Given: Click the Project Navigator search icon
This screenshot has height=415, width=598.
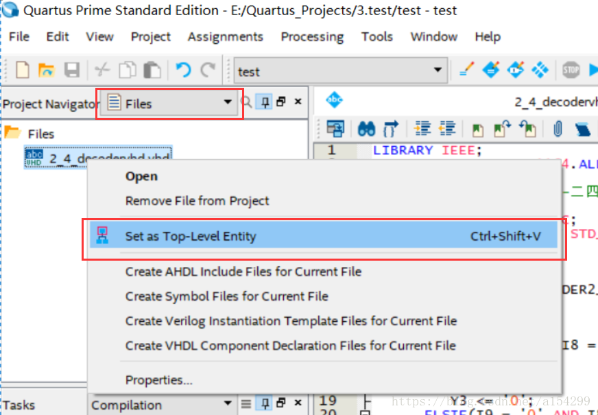Looking at the screenshot, I should pyautogui.click(x=246, y=102).
